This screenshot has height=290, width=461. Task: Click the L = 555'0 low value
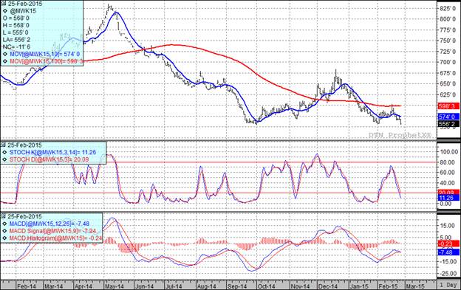(16, 32)
